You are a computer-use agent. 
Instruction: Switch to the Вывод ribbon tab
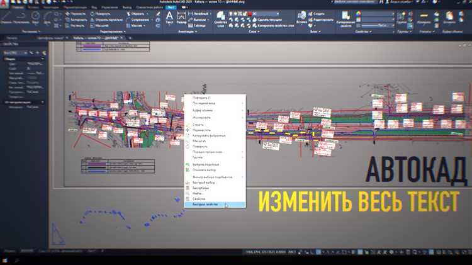tap(127, 7)
